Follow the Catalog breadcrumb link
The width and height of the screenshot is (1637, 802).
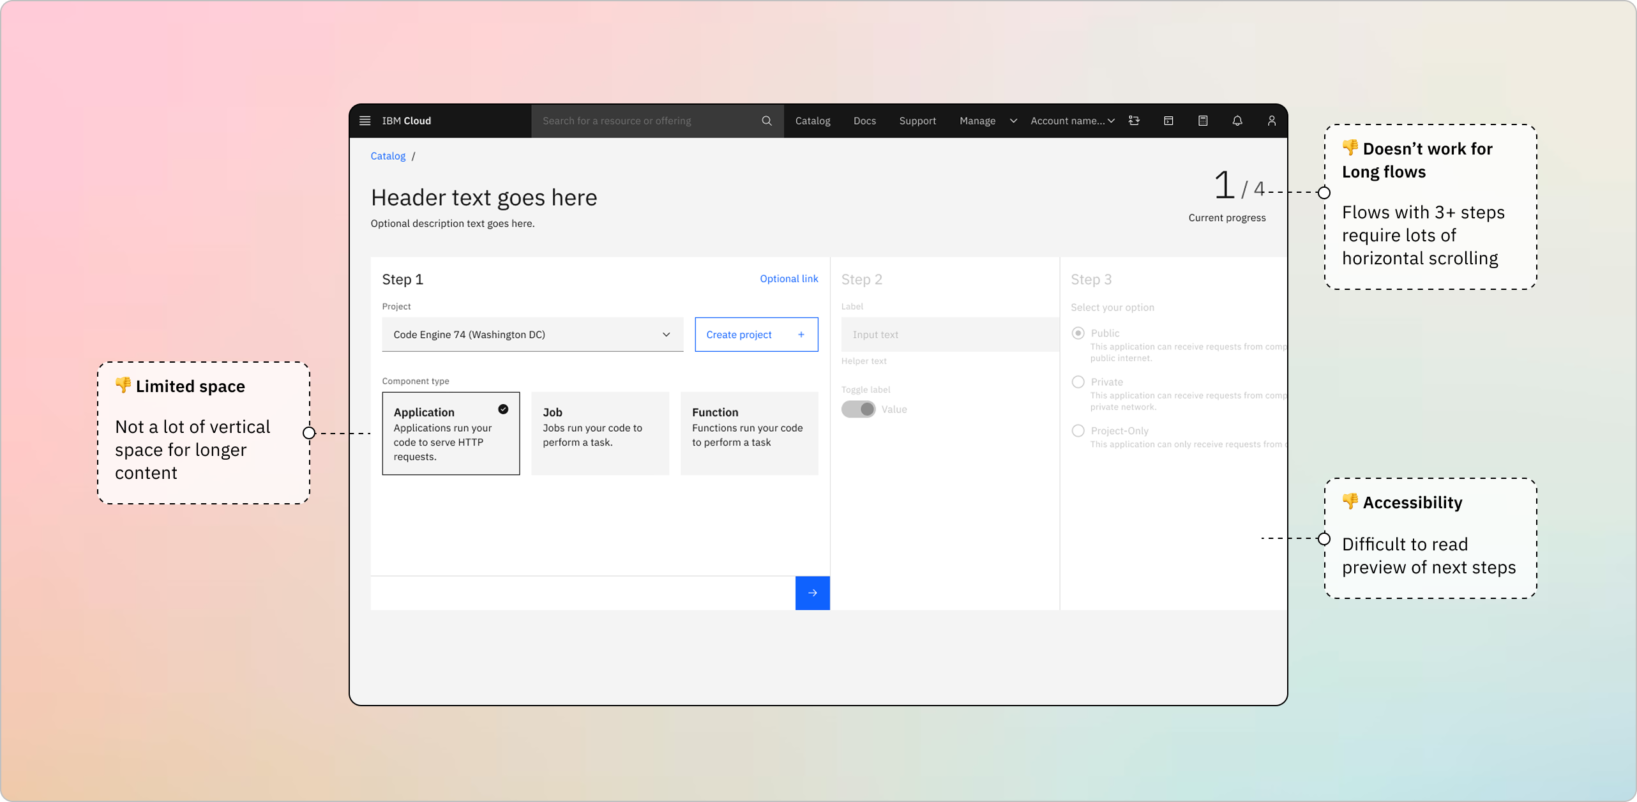point(388,156)
